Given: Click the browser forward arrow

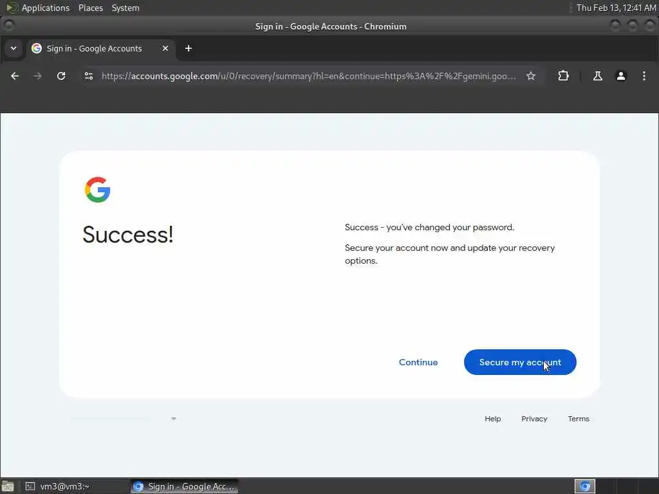Looking at the screenshot, I should point(37,76).
